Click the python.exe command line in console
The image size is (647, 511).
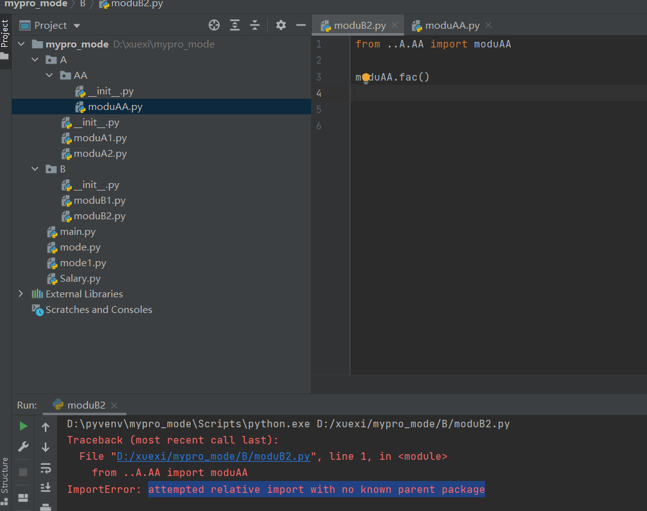coord(289,424)
